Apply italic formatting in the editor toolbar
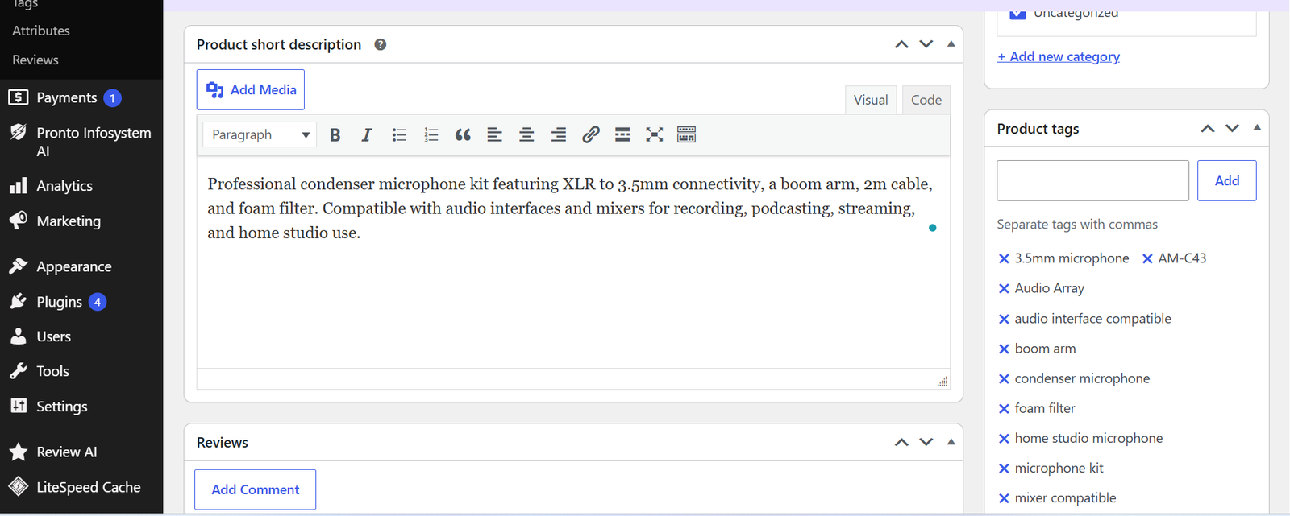Viewport: 1290px width, 516px height. pyautogui.click(x=367, y=134)
